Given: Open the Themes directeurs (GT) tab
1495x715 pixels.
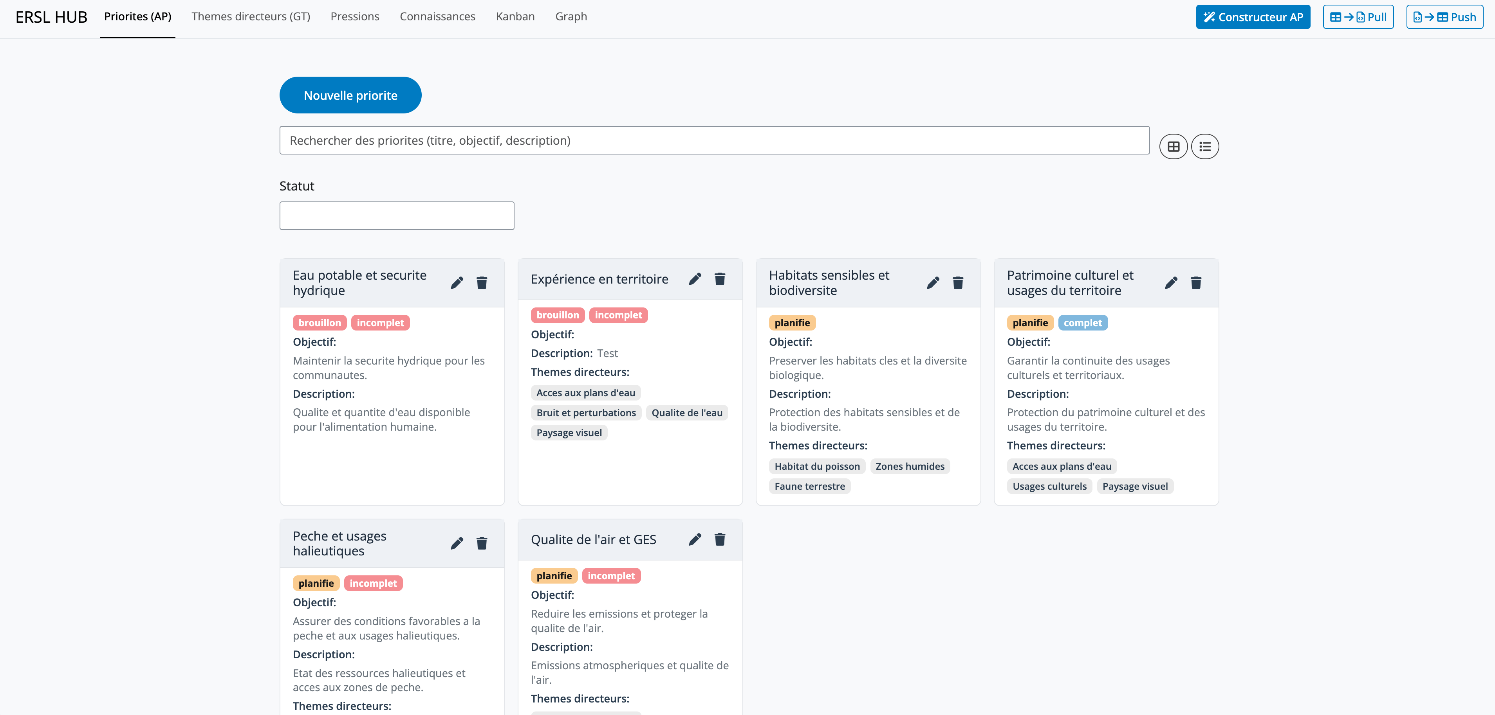Looking at the screenshot, I should click(251, 17).
